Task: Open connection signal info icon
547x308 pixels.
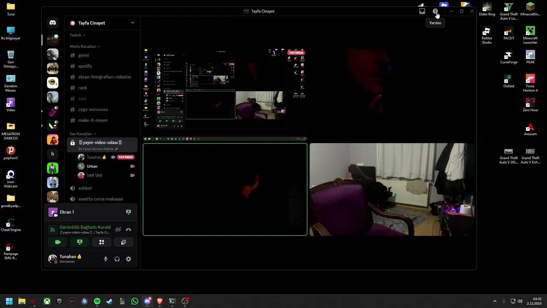Action: [53, 230]
